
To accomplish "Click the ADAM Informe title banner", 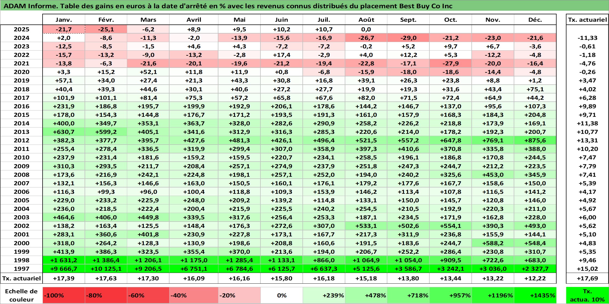I will point(304,6).
